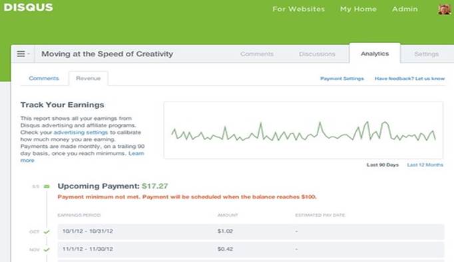Show earnings for Last 12 Months

pyautogui.click(x=425, y=164)
